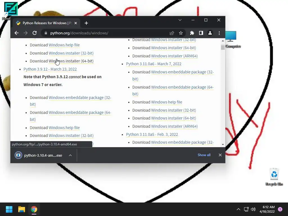Click Windows help file under Python 3.11.0a6
288x216 pixels.
click(x=166, y=102)
